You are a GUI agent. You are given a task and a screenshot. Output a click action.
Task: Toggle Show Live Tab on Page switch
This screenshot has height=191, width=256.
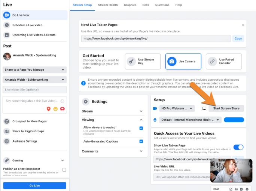[238, 147]
